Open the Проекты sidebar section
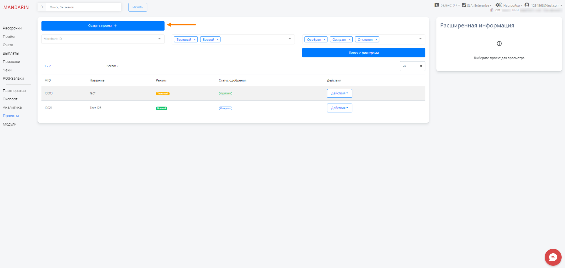 click(11, 116)
